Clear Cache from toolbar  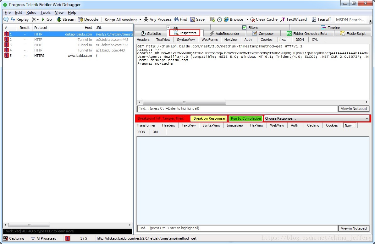click(264, 19)
